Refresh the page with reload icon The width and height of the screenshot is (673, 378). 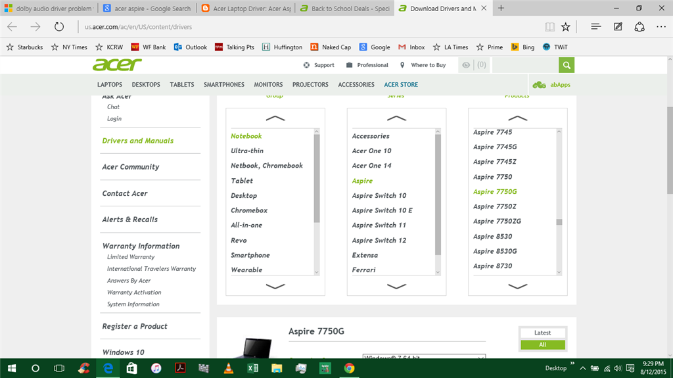[58, 27]
